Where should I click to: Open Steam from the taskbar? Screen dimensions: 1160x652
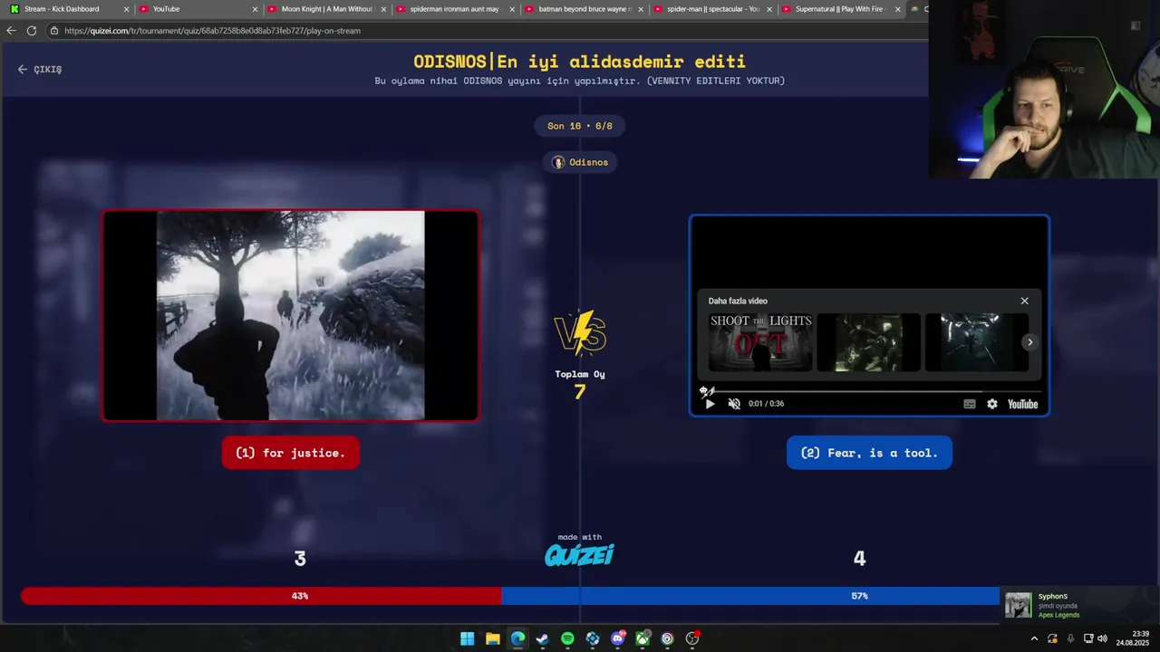point(542,638)
